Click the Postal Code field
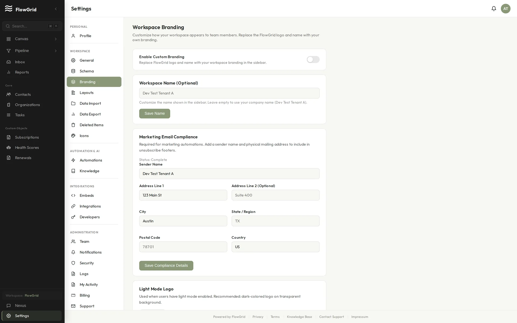This screenshot has height=323, width=517. coord(183,247)
